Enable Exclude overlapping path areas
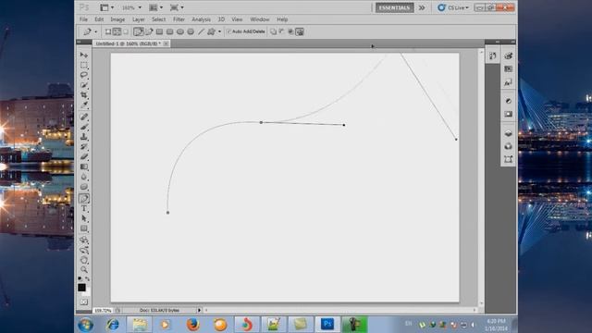Image resolution: width=592 pixels, height=333 pixels. point(300,31)
